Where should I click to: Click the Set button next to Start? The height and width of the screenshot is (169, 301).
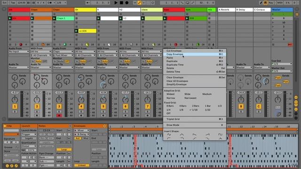pos(69,131)
